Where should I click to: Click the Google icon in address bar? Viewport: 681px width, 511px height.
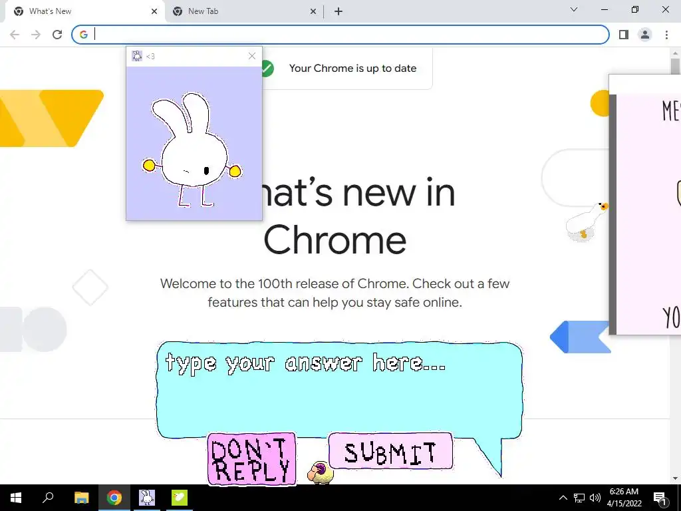[83, 35]
